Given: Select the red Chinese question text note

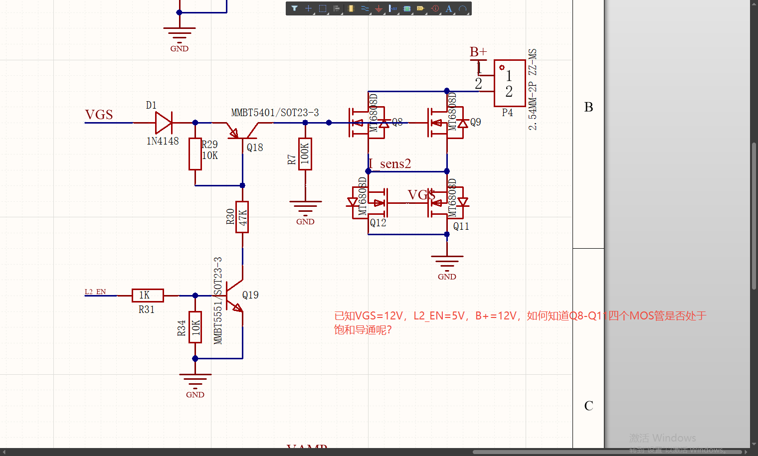Looking at the screenshot, I should coord(520,322).
